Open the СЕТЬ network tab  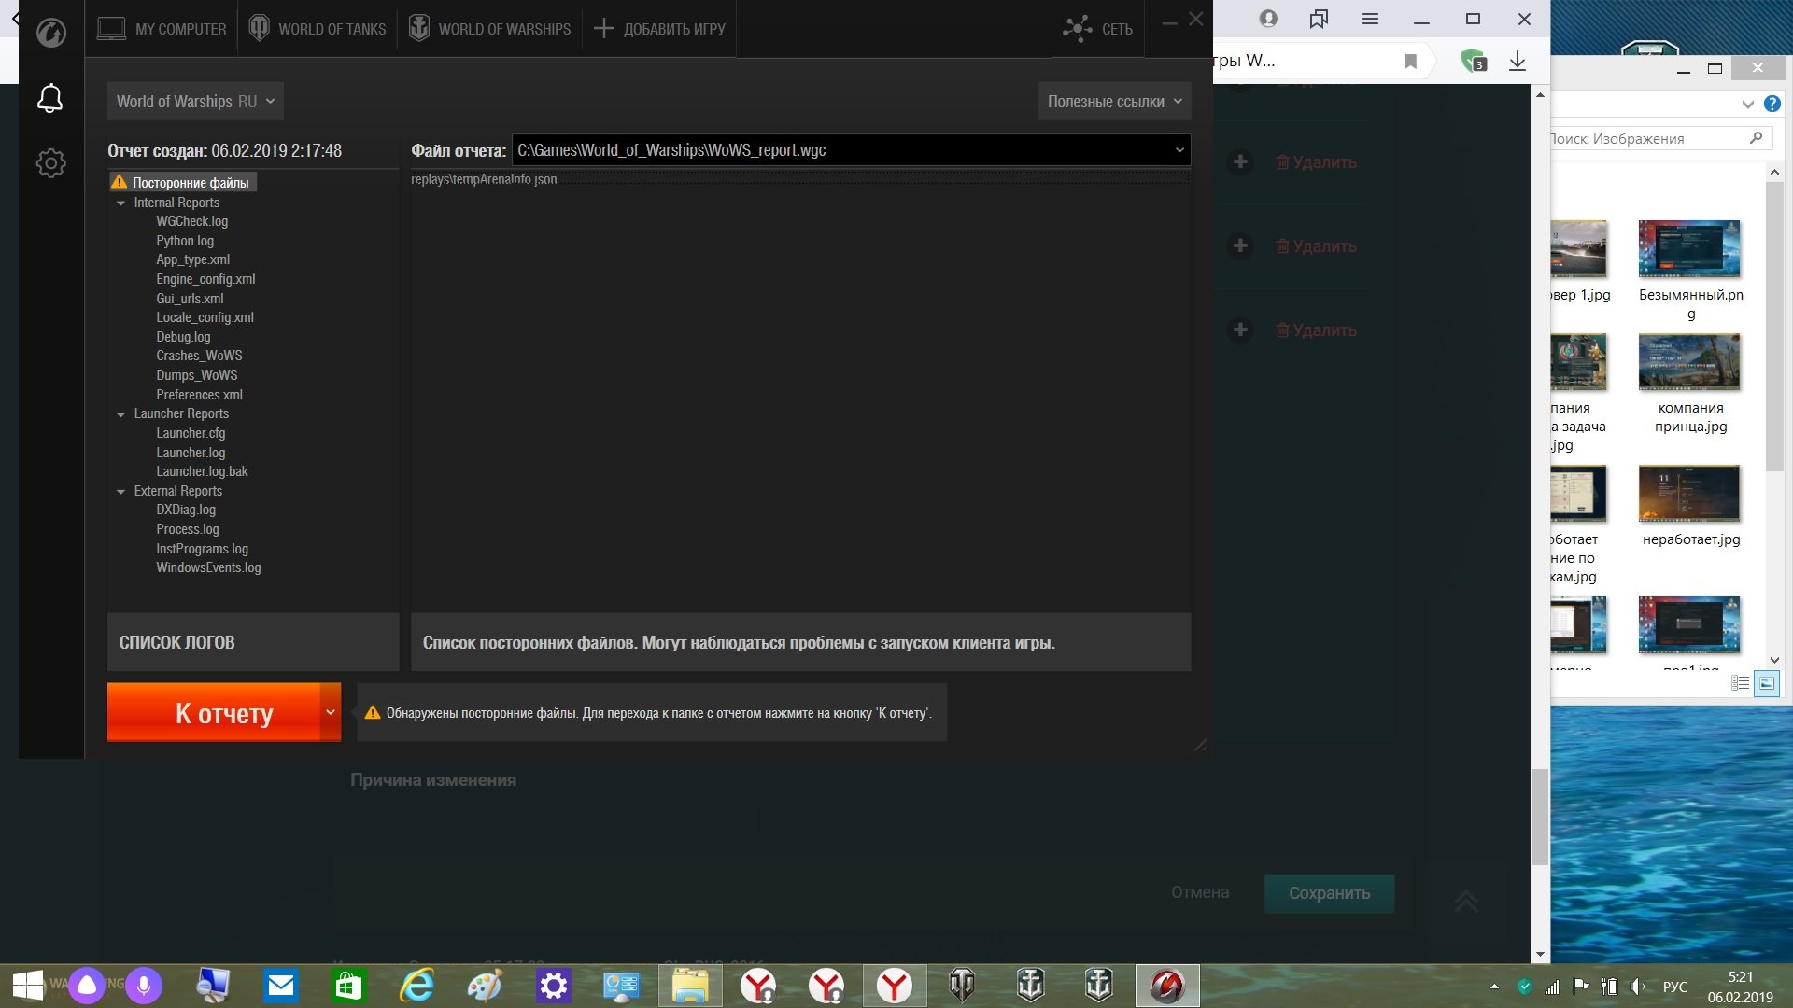[1098, 29]
